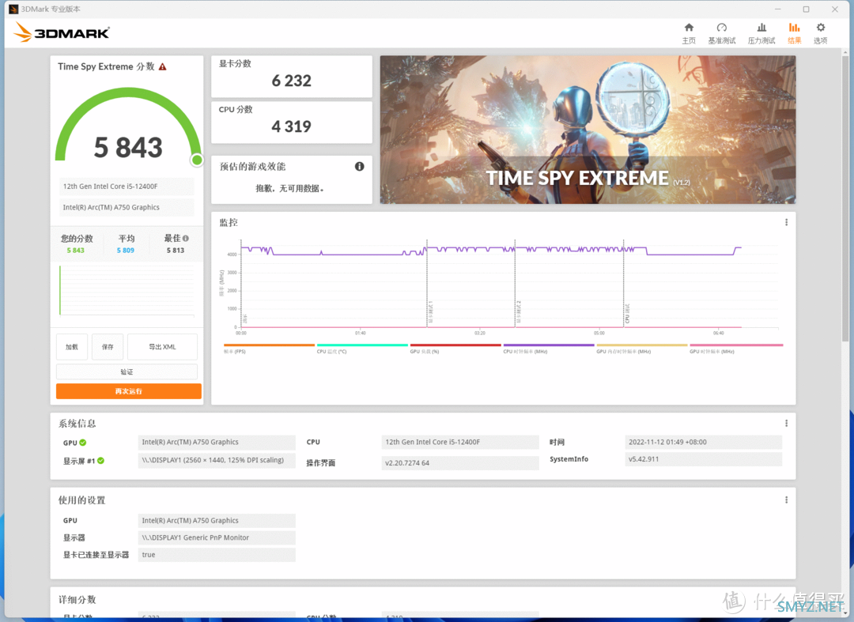This screenshot has width=854, height=622.
Task: Open the 压力测试 stress test tab
Action: coord(761,33)
